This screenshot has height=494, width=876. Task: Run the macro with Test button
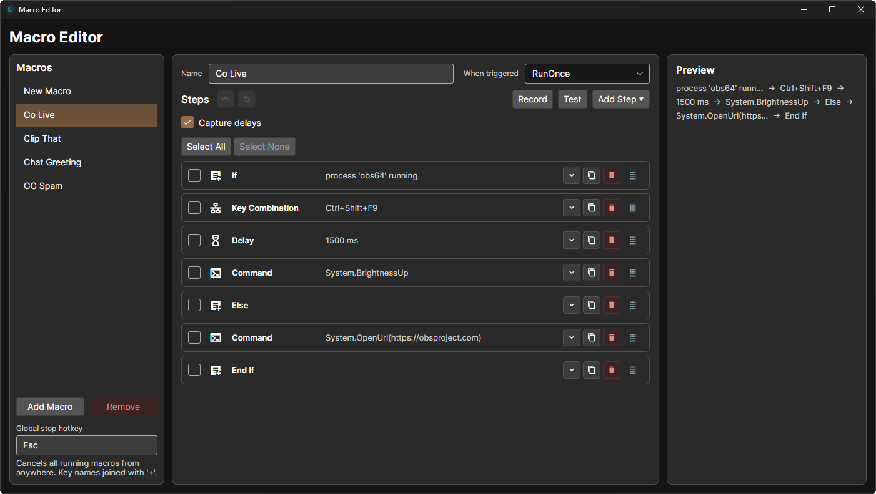point(572,99)
